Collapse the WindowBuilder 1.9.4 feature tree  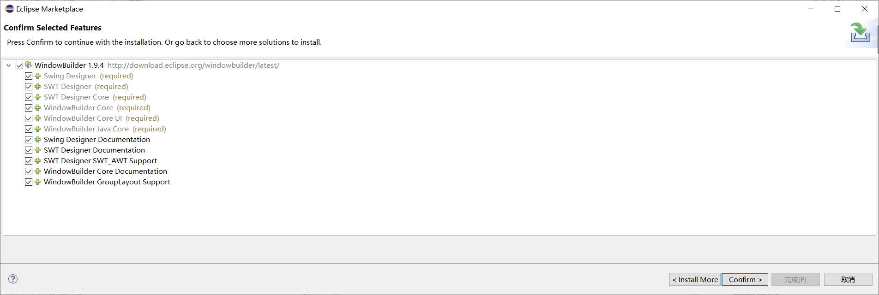click(x=8, y=65)
